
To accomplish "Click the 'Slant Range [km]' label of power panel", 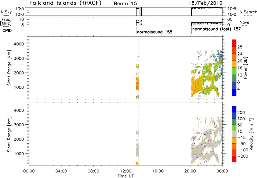I will pyautogui.click(x=9, y=68).
